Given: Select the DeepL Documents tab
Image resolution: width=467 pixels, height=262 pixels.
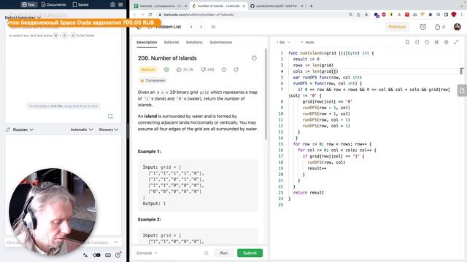Looking at the screenshot, I should (53, 4).
